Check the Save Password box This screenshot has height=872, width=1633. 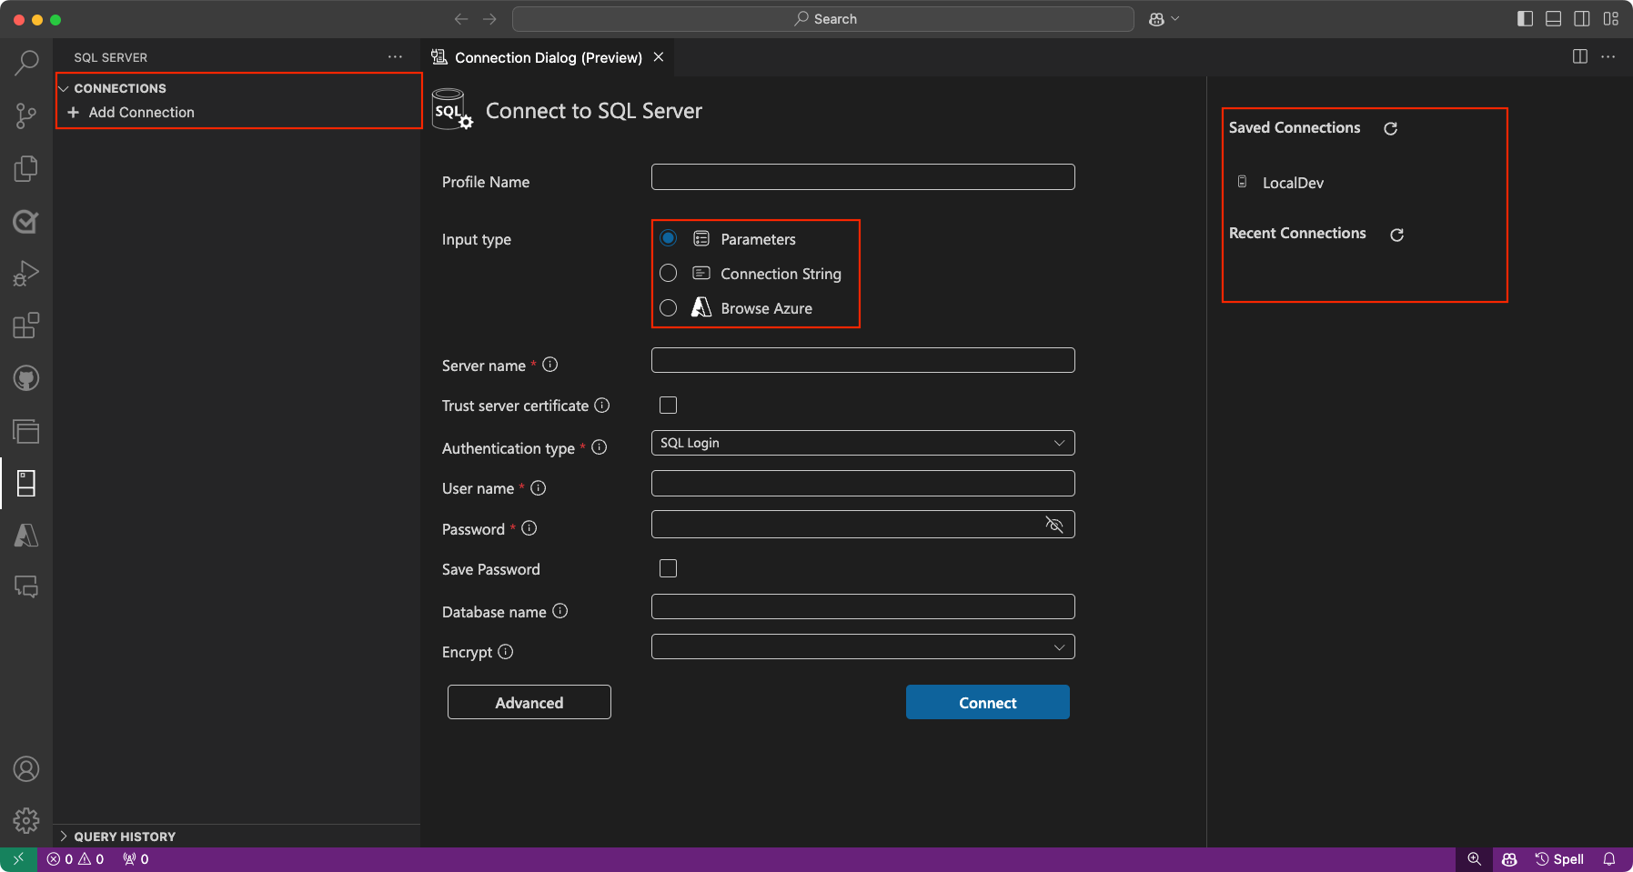668,569
